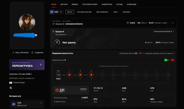The width and height of the screenshot is (184, 109).
Task: Click the Elo Reset icon
Action: (58, 75)
